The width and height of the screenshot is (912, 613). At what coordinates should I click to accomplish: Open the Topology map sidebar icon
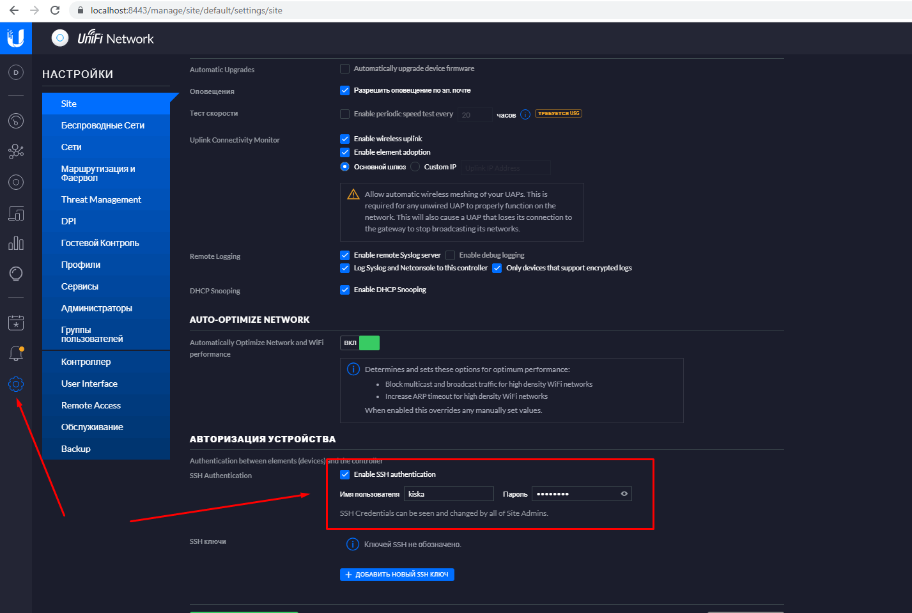coord(16,151)
